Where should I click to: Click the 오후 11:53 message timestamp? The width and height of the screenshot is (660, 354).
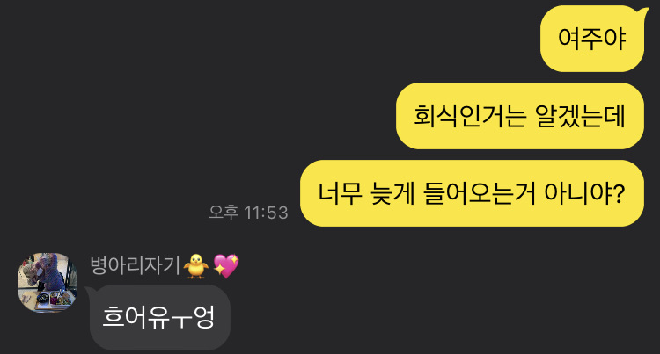[x=248, y=213]
